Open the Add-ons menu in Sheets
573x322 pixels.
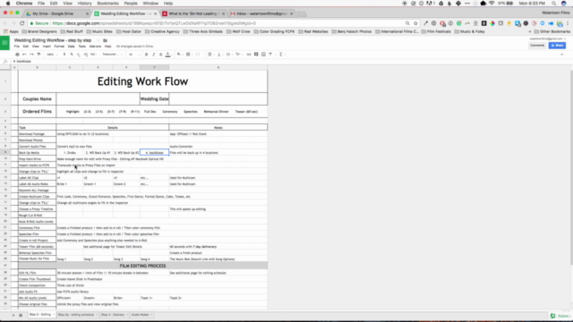pyautogui.click(x=95, y=47)
